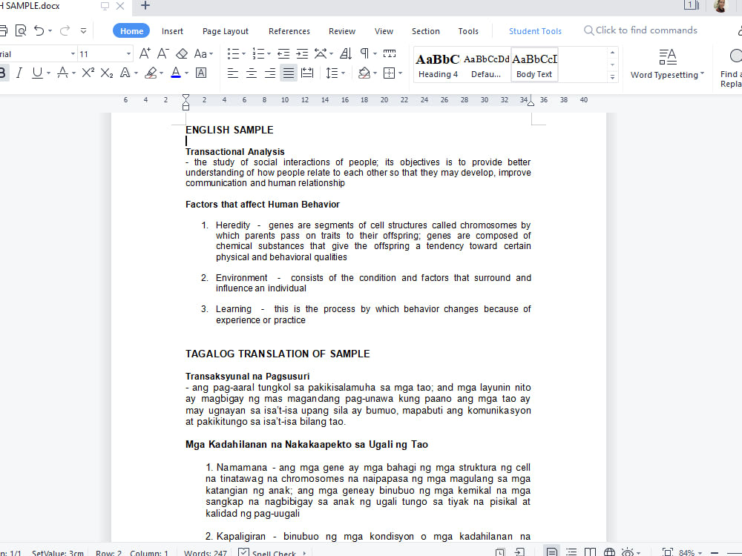742x556 pixels.
Task: Toggle ruler tab stops icon
Action: click(x=390, y=53)
